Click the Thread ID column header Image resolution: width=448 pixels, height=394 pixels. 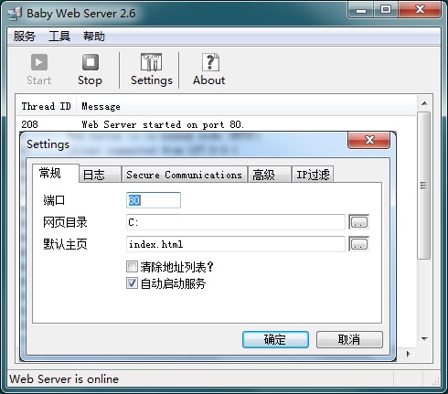[x=46, y=106]
